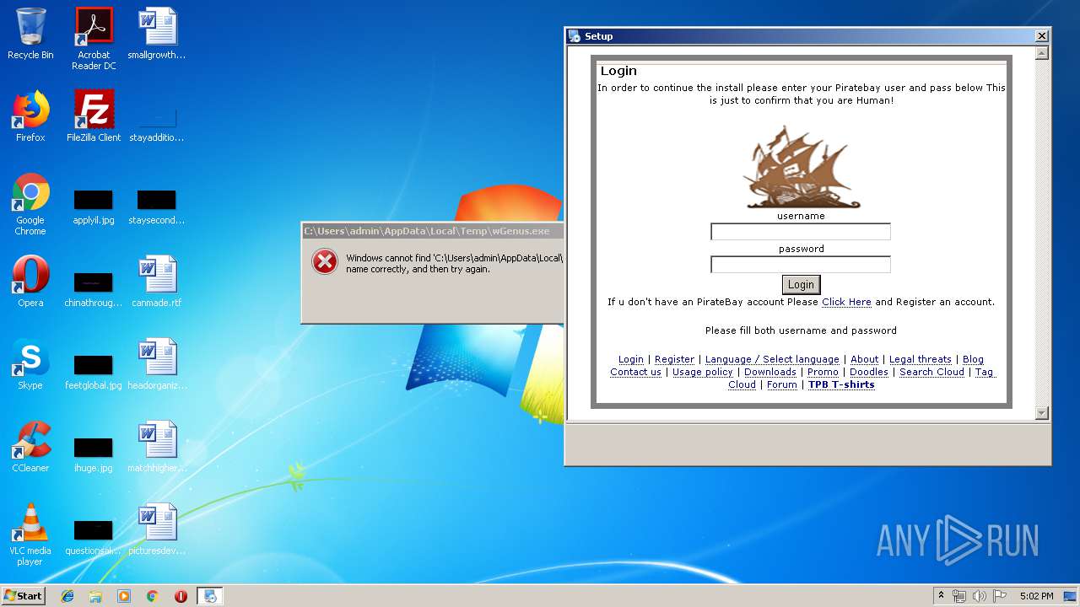Open Internet Explorer from the taskbar
Image resolution: width=1080 pixels, height=607 pixels.
coord(67,596)
